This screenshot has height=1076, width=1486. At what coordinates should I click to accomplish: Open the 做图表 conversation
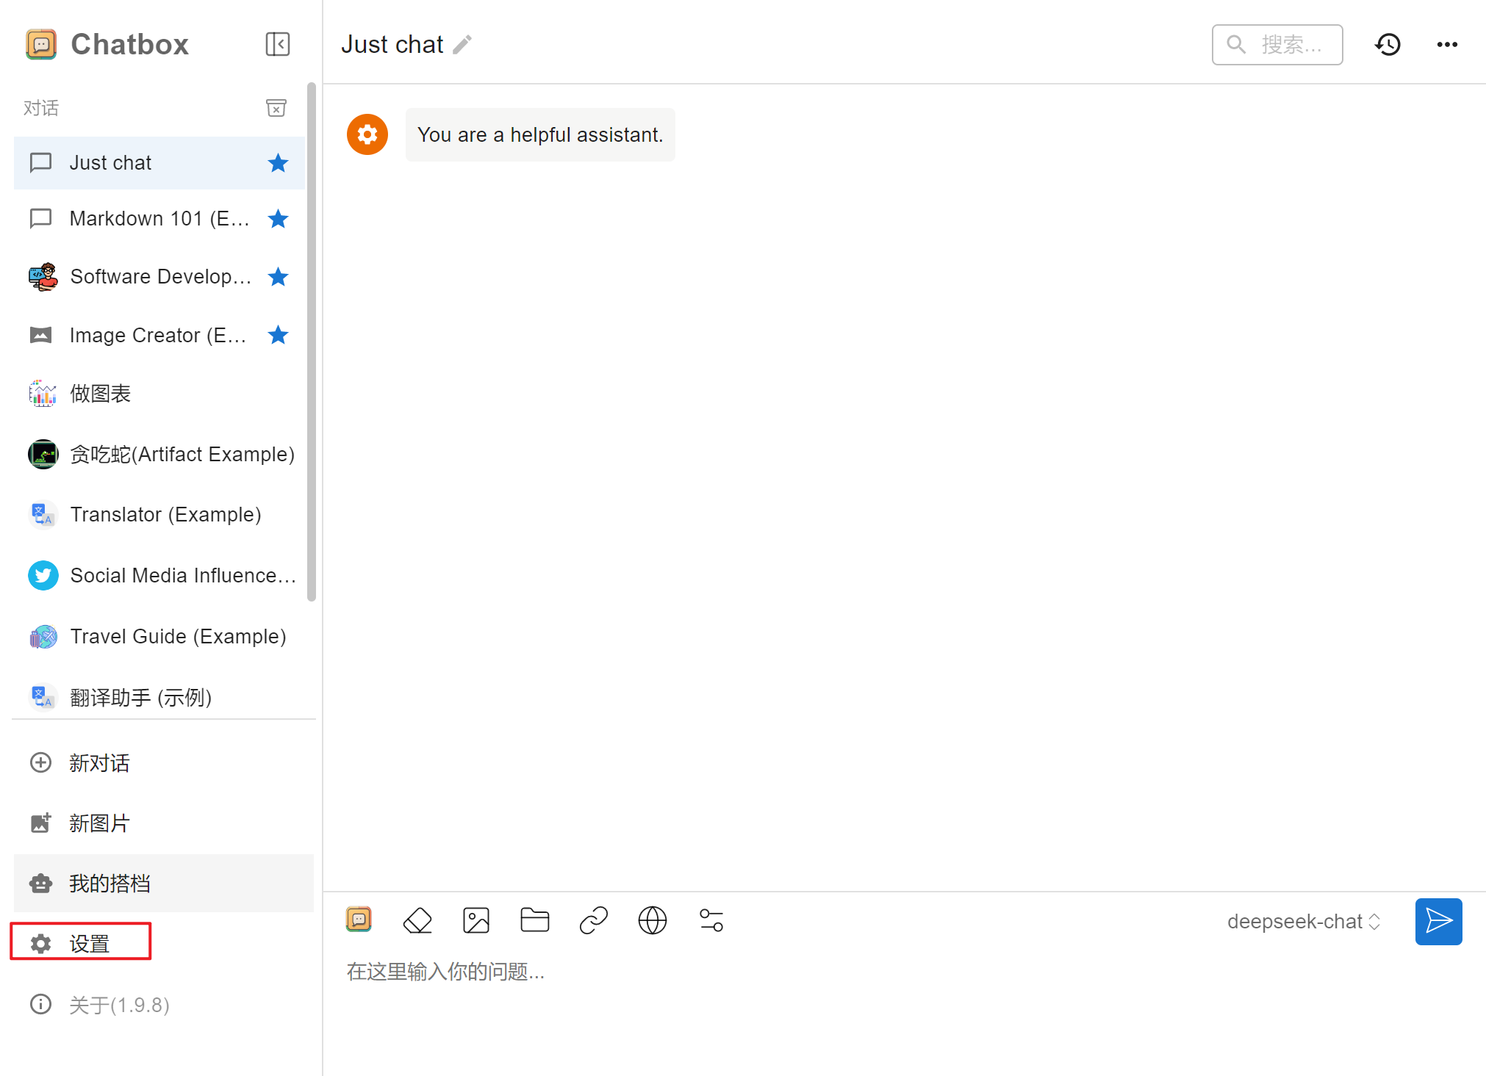click(159, 394)
